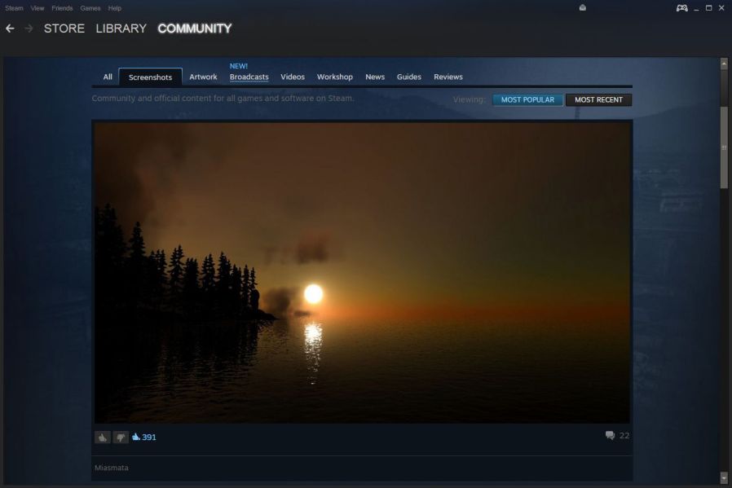Open the Miasmata game link
This screenshot has height=488, width=732.
click(x=110, y=468)
